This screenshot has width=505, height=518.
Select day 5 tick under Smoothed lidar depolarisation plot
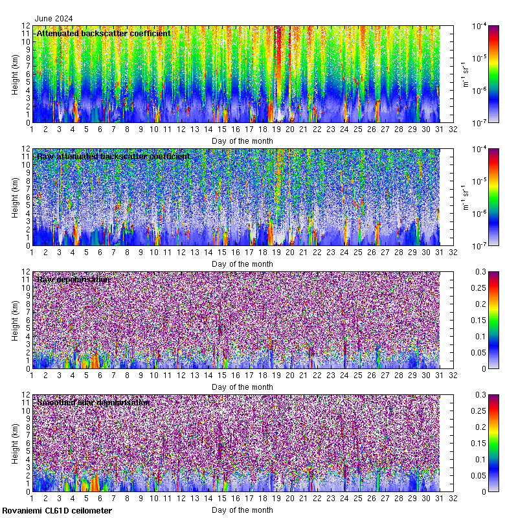(86, 499)
